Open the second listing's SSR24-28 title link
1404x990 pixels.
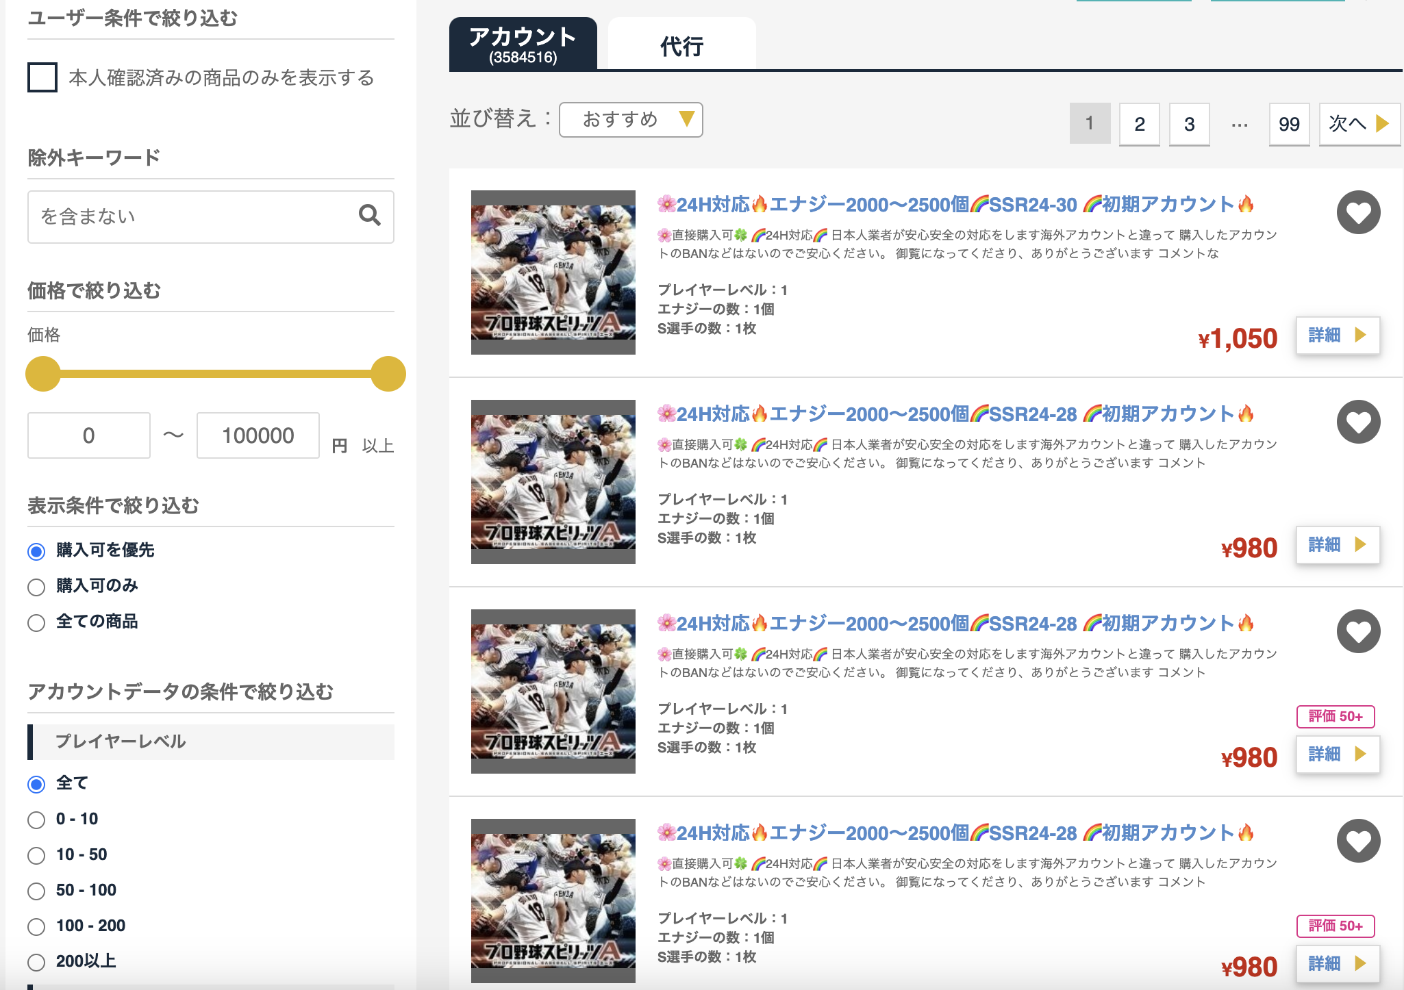[955, 414]
